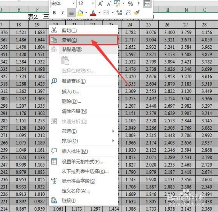Open 设置单元格格式(F)... dialog
This screenshot has height=212, width=218.
point(83,161)
